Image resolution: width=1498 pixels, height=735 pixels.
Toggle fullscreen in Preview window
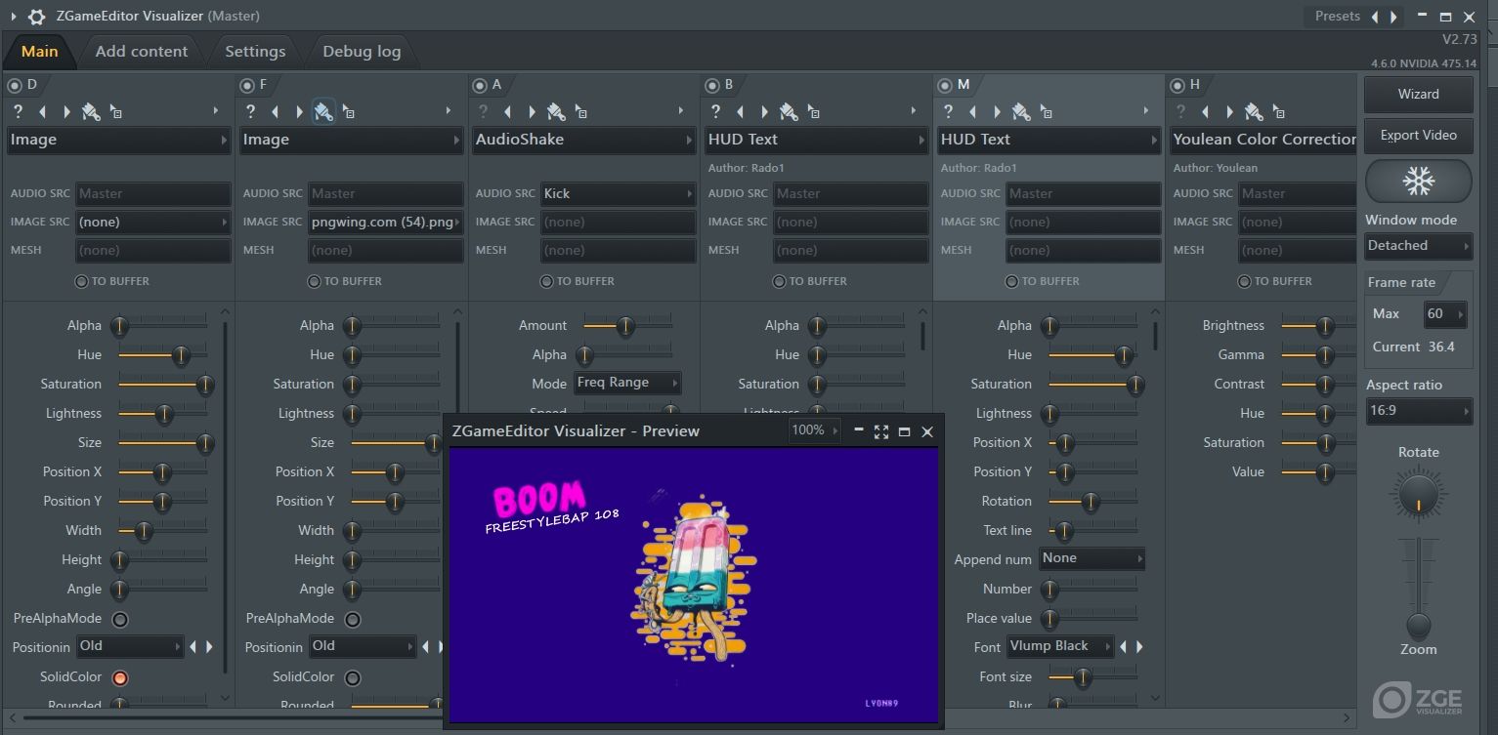881,431
